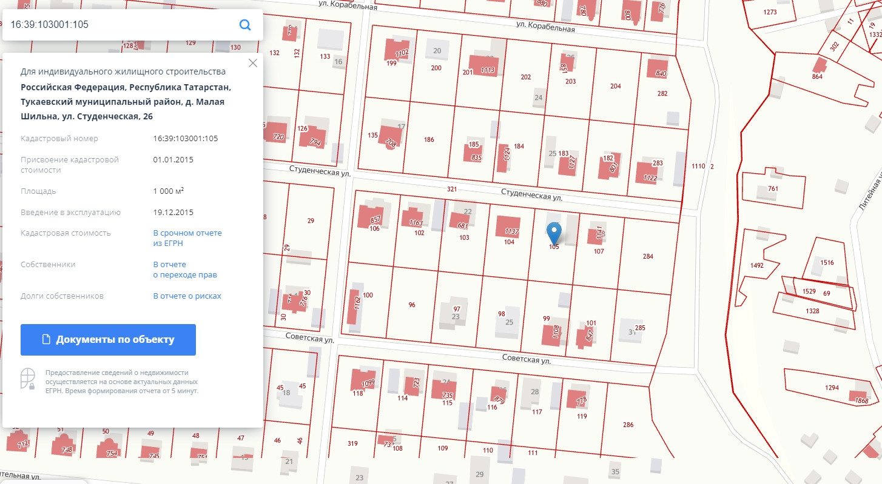The height and width of the screenshot is (484, 882).
Task: Click the "Собственники" label
Action: pos(48,265)
